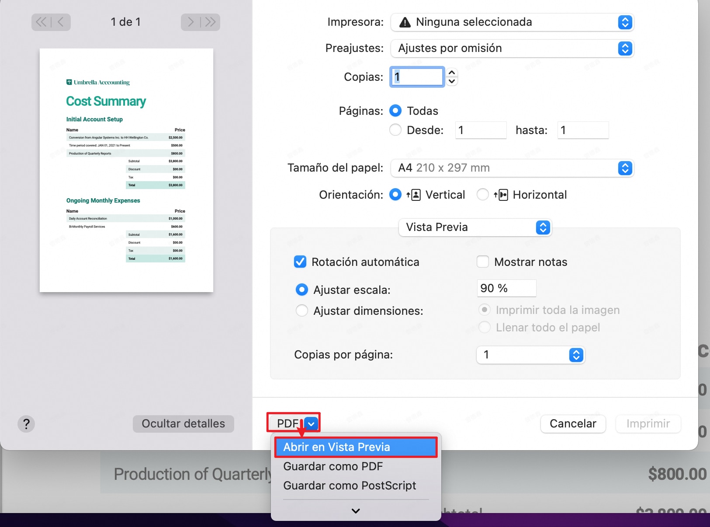Click the Cancelar button
The image size is (710, 527).
pos(573,424)
